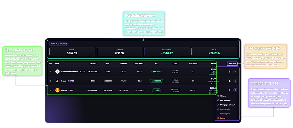The image size is (293, 128).
Task: Click the target price $1.00
Action: [176, 71]
